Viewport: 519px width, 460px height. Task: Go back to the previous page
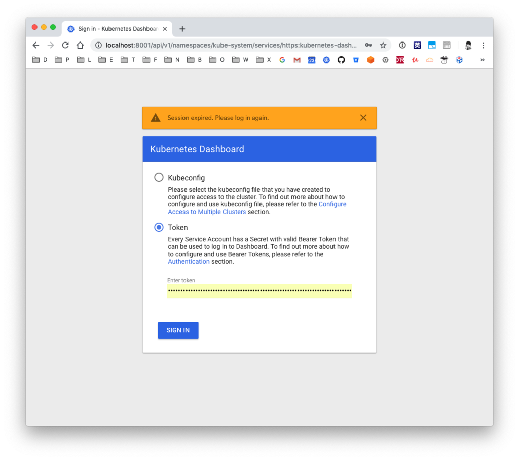pyautogui.click(x=36, y=45)
